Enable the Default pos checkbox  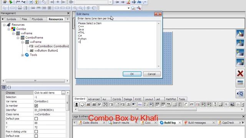click(36, 119)
